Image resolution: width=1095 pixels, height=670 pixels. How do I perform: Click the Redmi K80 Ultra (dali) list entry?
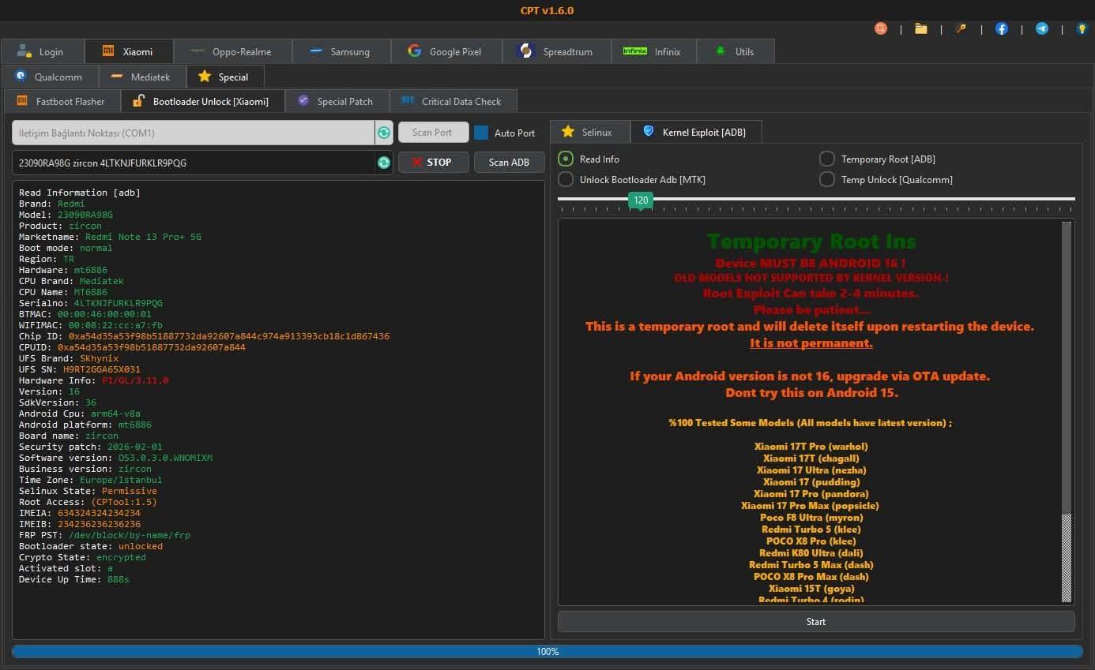811,553
